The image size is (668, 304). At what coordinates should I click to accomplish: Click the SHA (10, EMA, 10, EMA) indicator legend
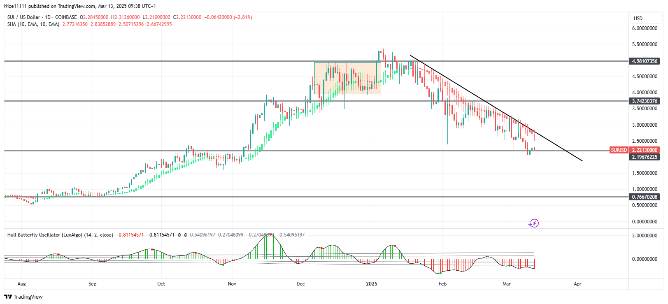[33, 24]
